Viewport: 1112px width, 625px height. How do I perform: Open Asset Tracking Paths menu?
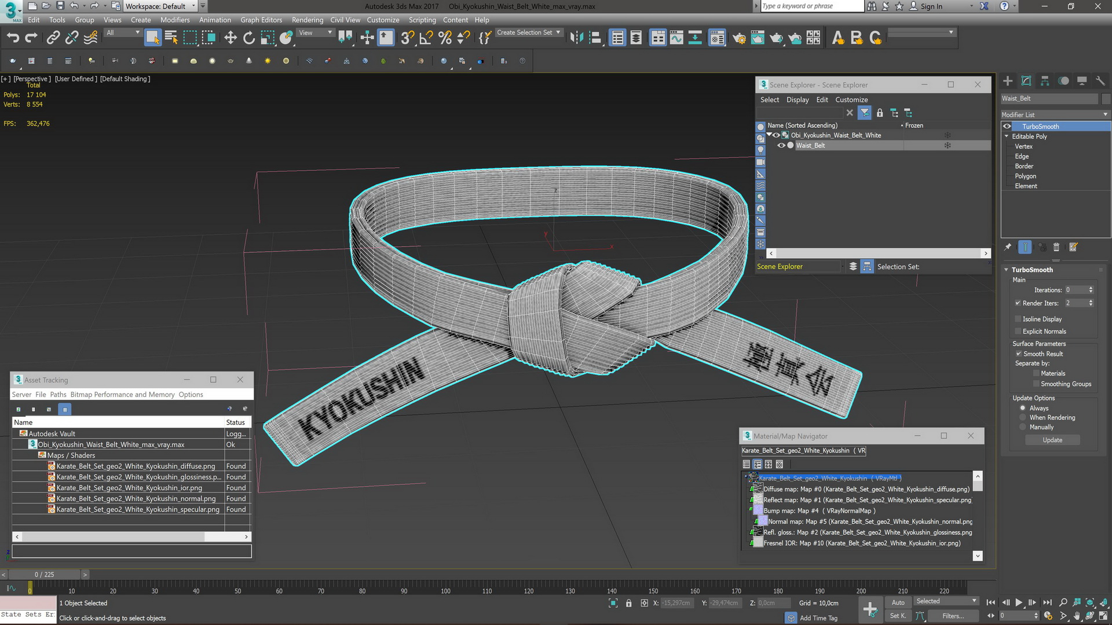click(x=58, y=395)
